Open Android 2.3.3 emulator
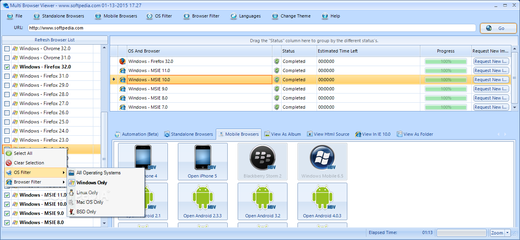The image size is (520, 240). pyautogui.click(x=203, y=201)
